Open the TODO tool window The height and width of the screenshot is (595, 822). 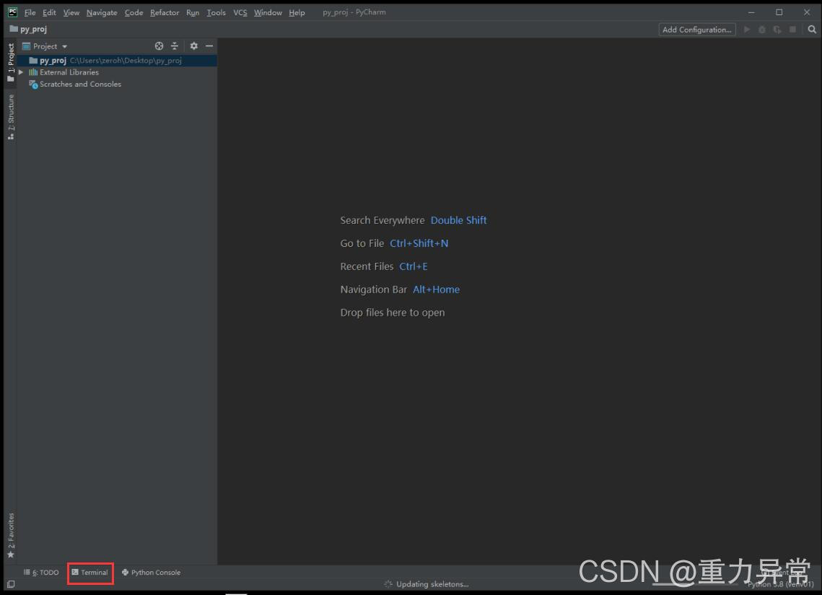point(41,572)
